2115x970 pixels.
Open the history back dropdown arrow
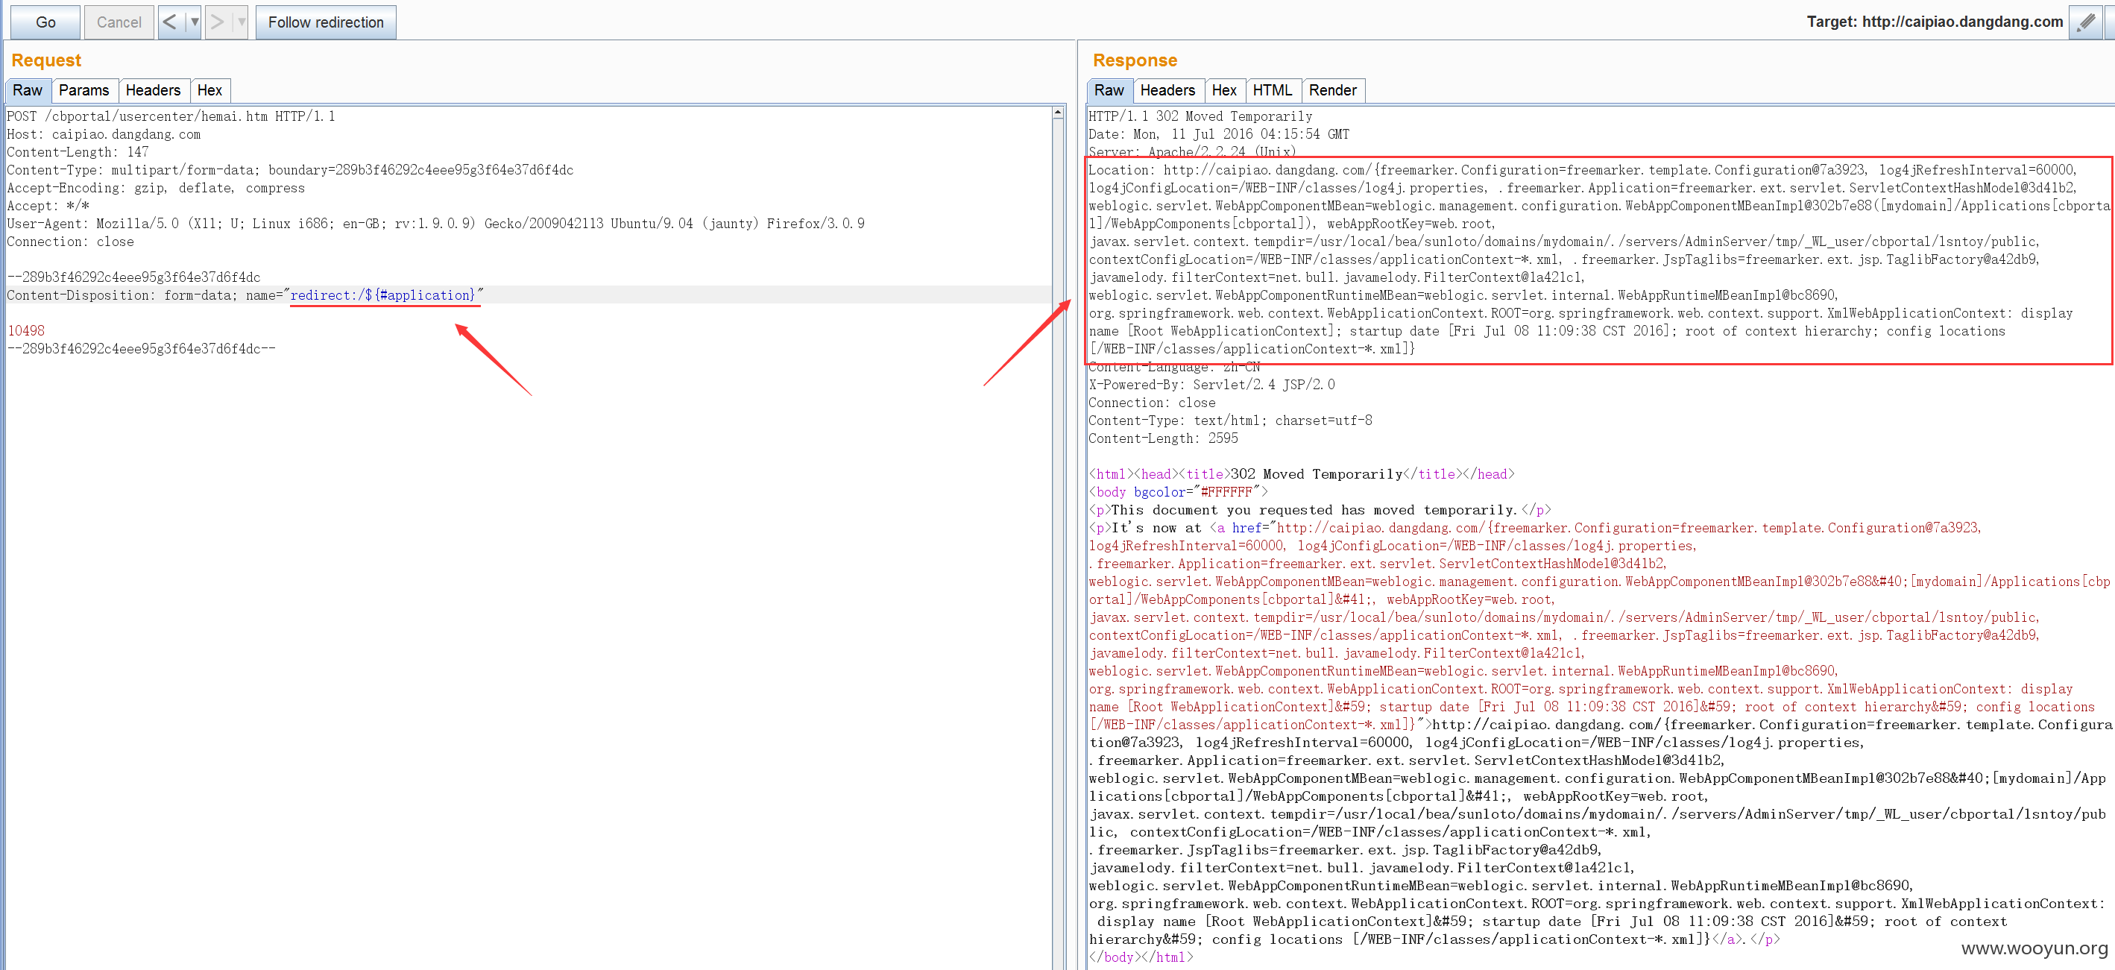194,22
